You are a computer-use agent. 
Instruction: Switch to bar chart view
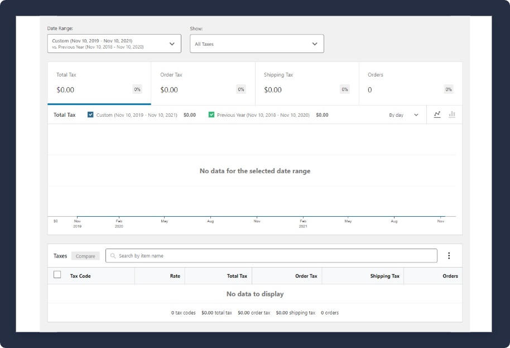[x=452, y=115]
